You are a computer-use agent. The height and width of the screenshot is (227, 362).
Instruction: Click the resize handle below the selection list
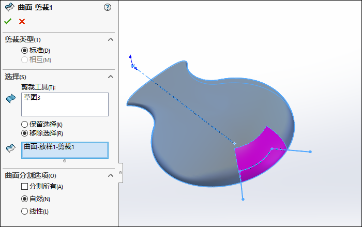(x=65, y=161)
